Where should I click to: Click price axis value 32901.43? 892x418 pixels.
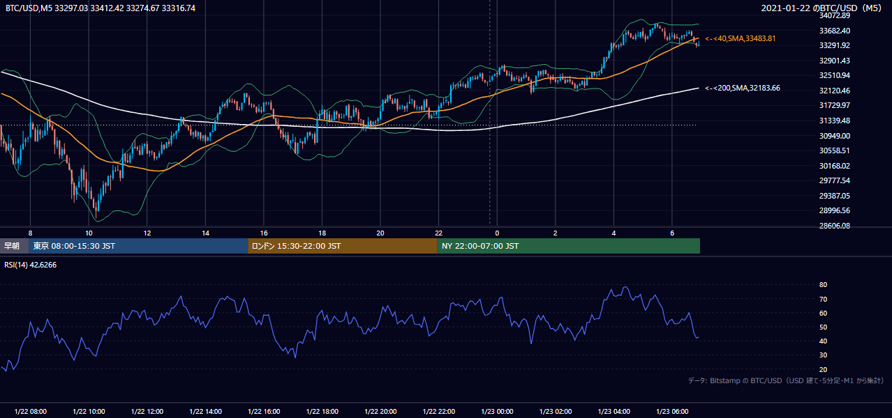click(x=835, y=61)
